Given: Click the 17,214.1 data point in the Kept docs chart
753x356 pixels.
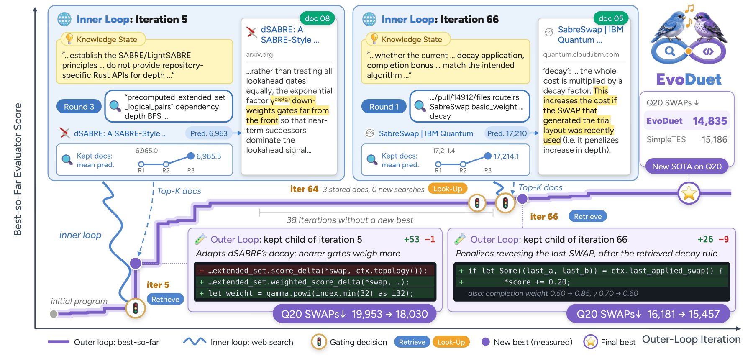Looking at the screenshot, I should 488,156.
